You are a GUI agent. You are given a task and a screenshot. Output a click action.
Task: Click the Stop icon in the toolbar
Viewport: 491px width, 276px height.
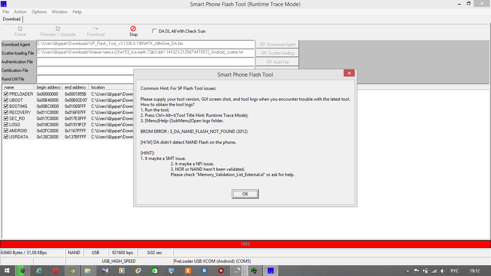[133, 29]
